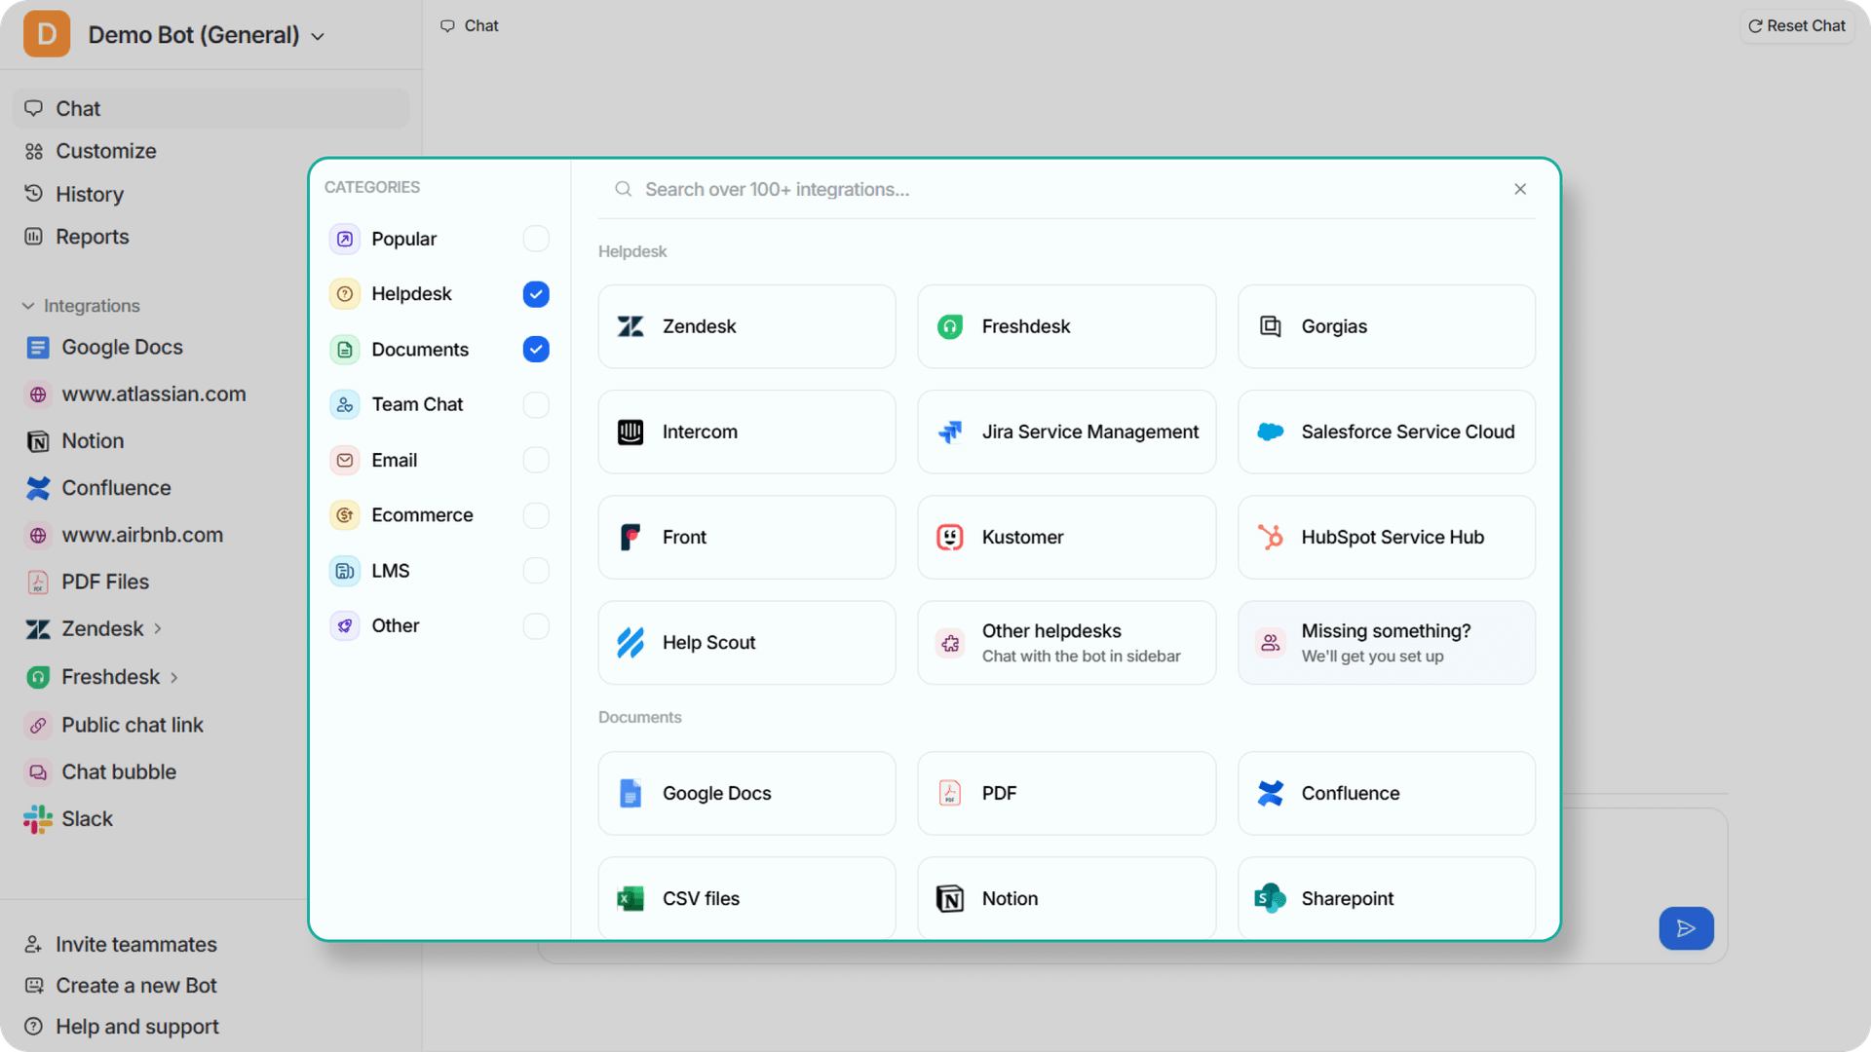Click the Intercom logo icon
The width and height of the screenshot is (1871, 1052).
[x=630, y=432]
